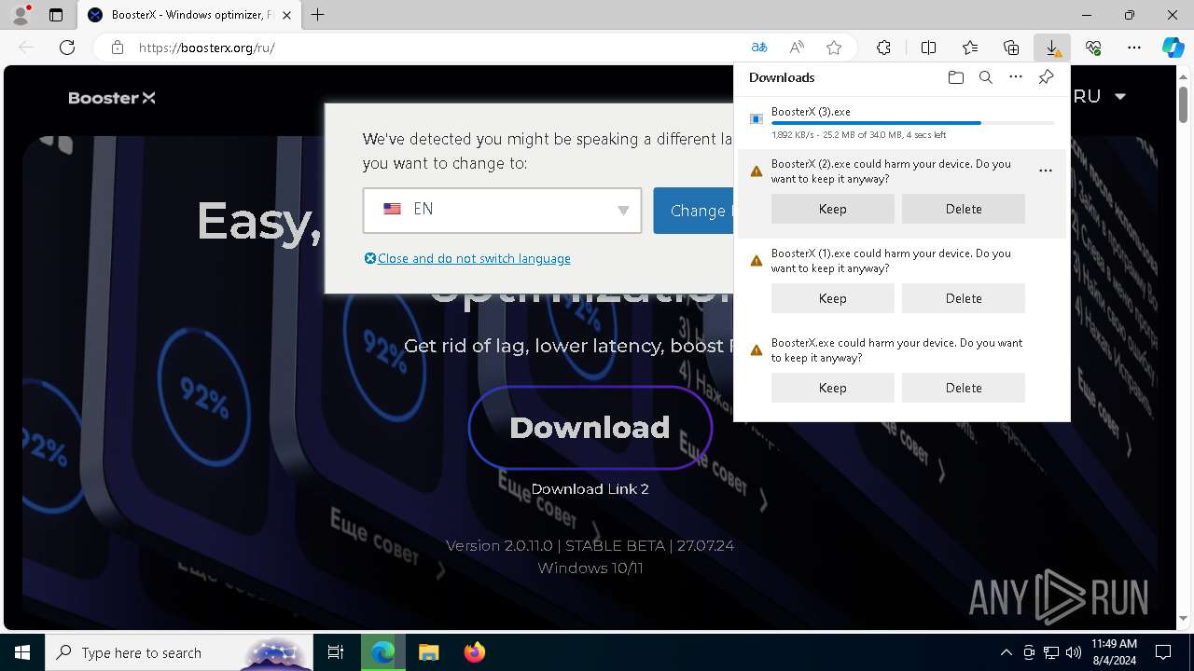This screenshot has height=671, width=1194.
Task: Open the notification center icon
Action: click(x=1163, y=652)
